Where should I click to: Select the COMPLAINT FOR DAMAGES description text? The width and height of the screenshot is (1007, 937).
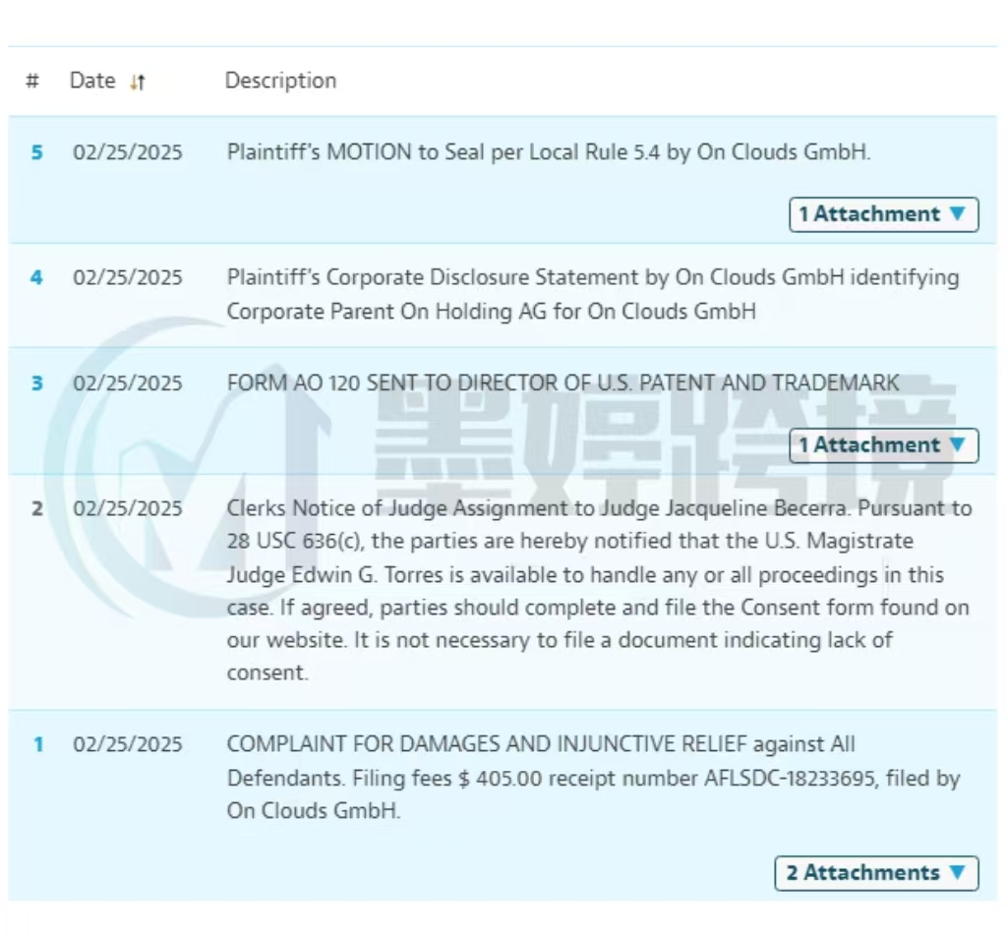click(593, 778)
